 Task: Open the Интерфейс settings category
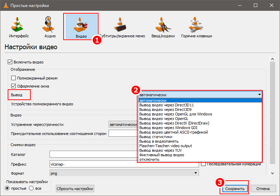click(19, 27)
